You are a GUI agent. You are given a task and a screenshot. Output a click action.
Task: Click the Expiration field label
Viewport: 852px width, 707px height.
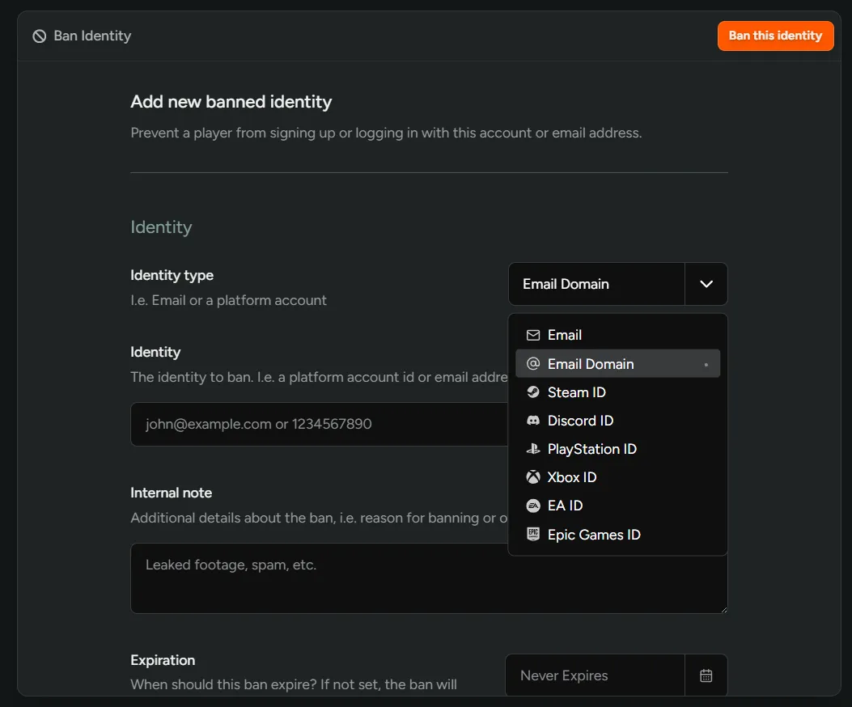163,660
